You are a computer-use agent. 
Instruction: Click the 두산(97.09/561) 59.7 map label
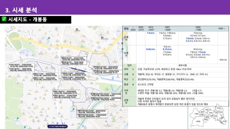pos(22,65)
